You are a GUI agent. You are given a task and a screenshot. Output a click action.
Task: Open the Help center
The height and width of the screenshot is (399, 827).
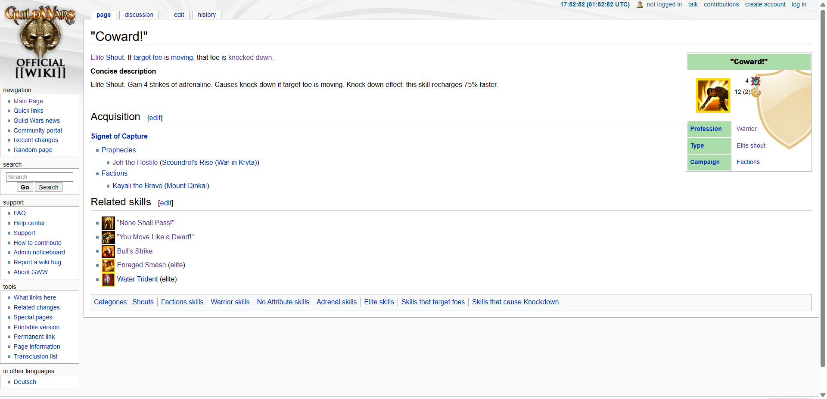coord(29,223)
